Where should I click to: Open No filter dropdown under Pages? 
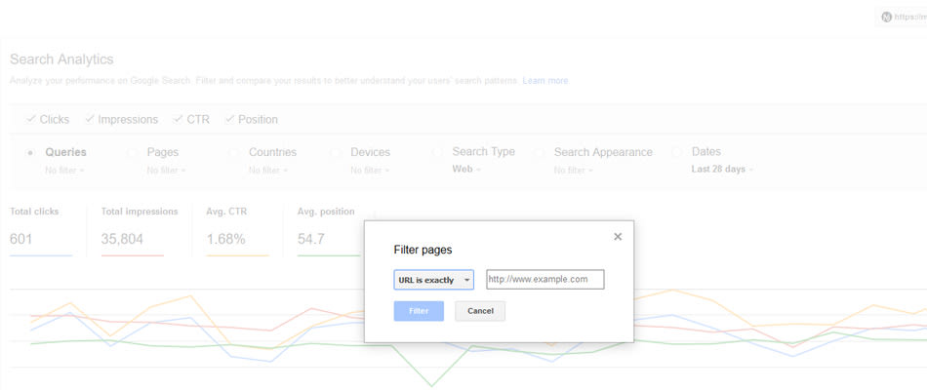[x=166, y=171]
